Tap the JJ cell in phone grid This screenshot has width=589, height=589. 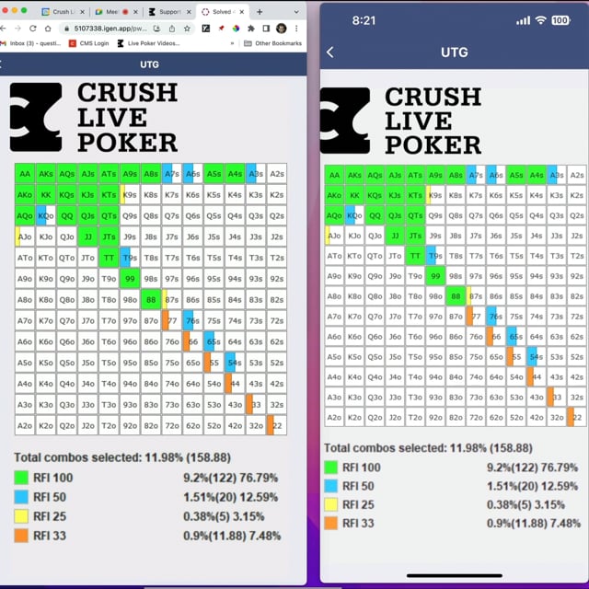coord(395,236)
